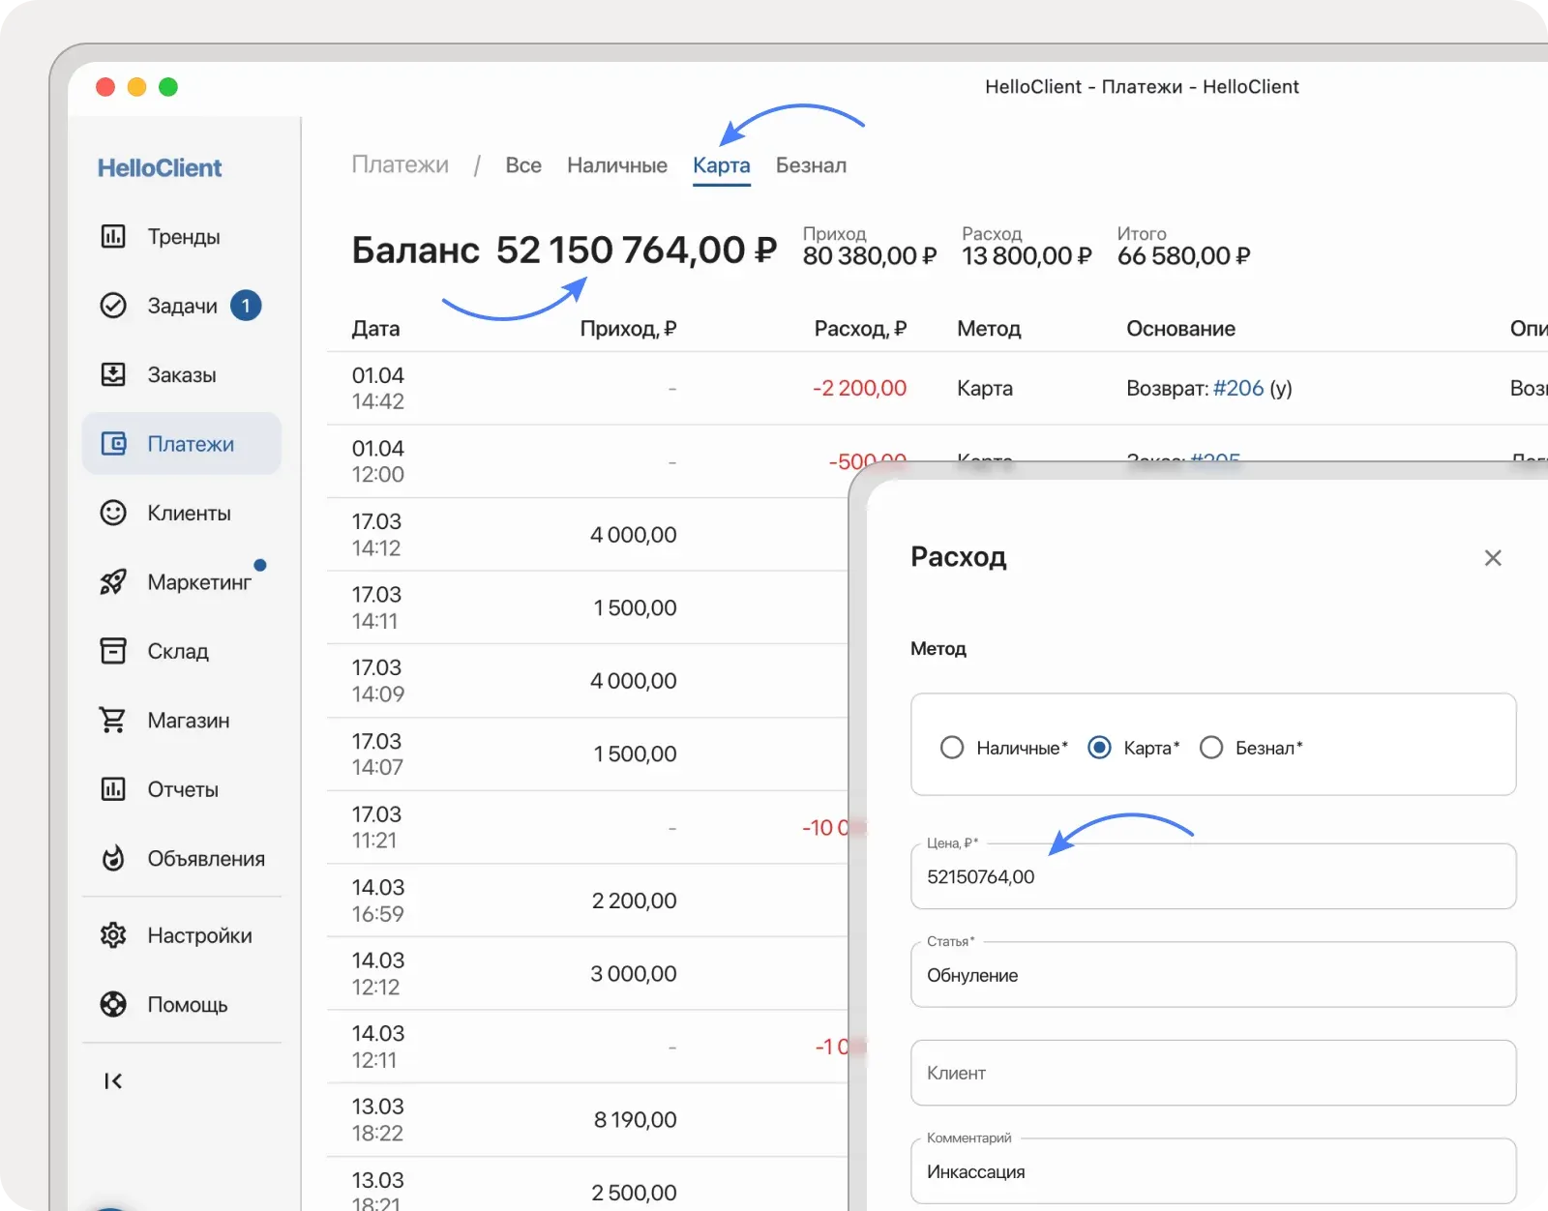Open the Клиент selection field
Image resolution: width=1548 pixels, height=1211 pixels.
(x=1212, y=1073)
